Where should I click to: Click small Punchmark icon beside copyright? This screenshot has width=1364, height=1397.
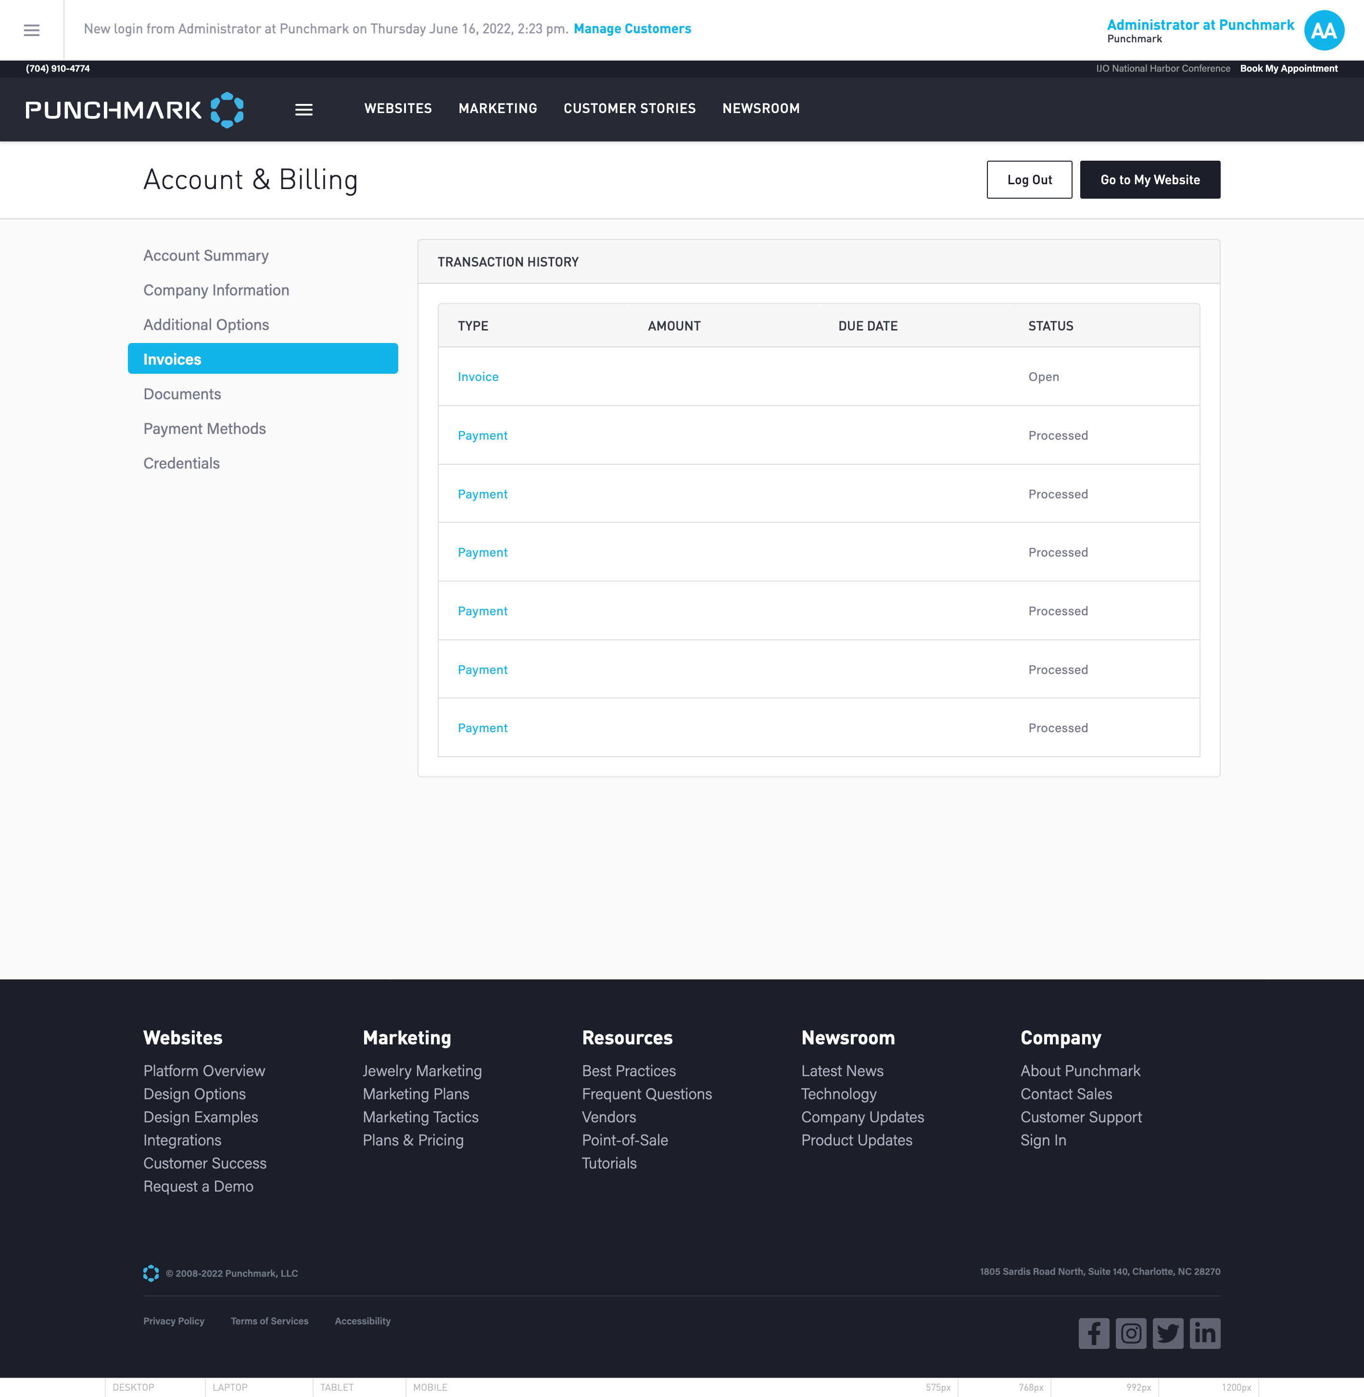coord(151,1273)
